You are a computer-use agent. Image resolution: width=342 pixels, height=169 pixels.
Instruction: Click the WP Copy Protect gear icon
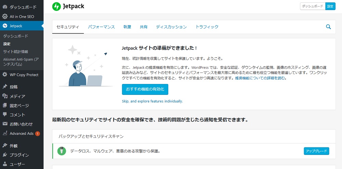[5, 75]
